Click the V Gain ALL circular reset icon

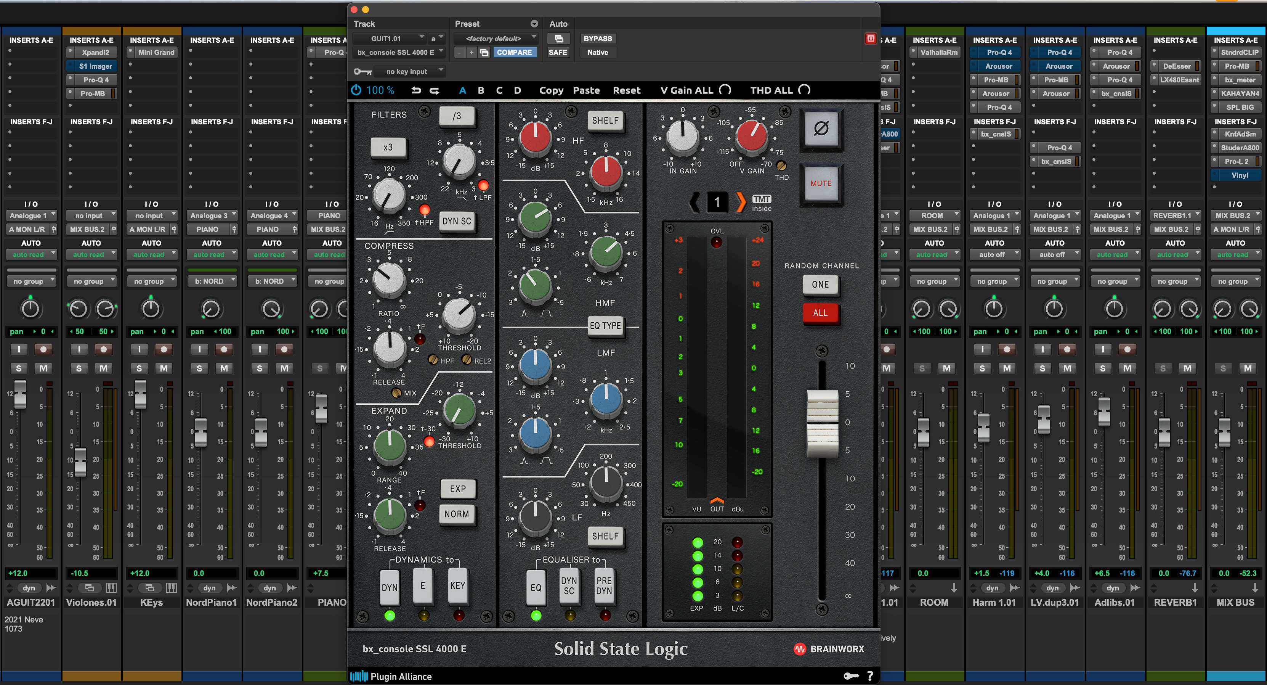[725, 90]
